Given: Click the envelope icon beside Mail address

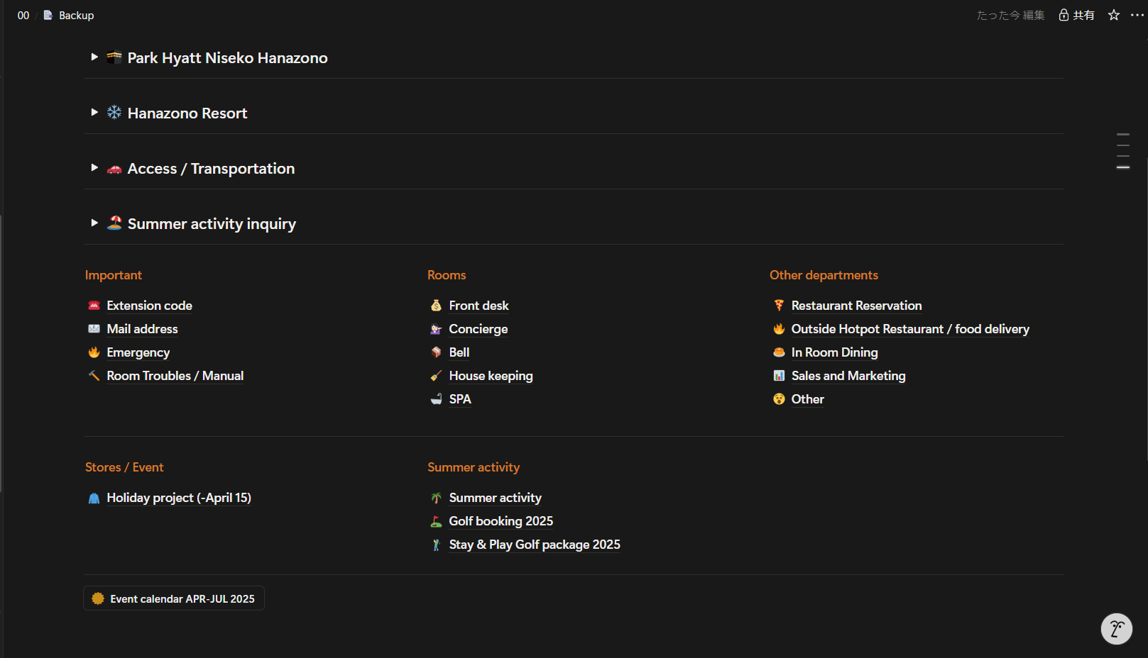Looking at the screenshot, I should 94,329.
